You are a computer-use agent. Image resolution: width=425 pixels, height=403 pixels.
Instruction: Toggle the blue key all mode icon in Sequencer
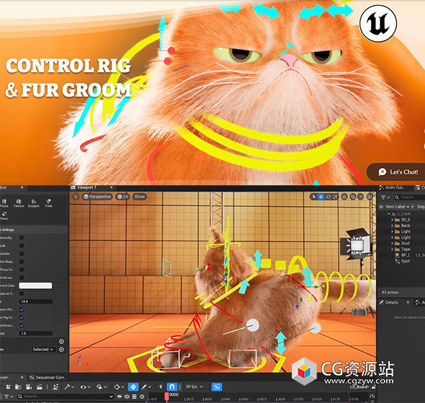pyautogui.click(x=133, y=387)
